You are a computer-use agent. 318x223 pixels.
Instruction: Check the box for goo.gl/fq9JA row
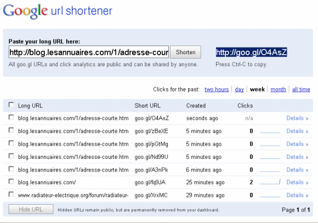pos(12,182)
